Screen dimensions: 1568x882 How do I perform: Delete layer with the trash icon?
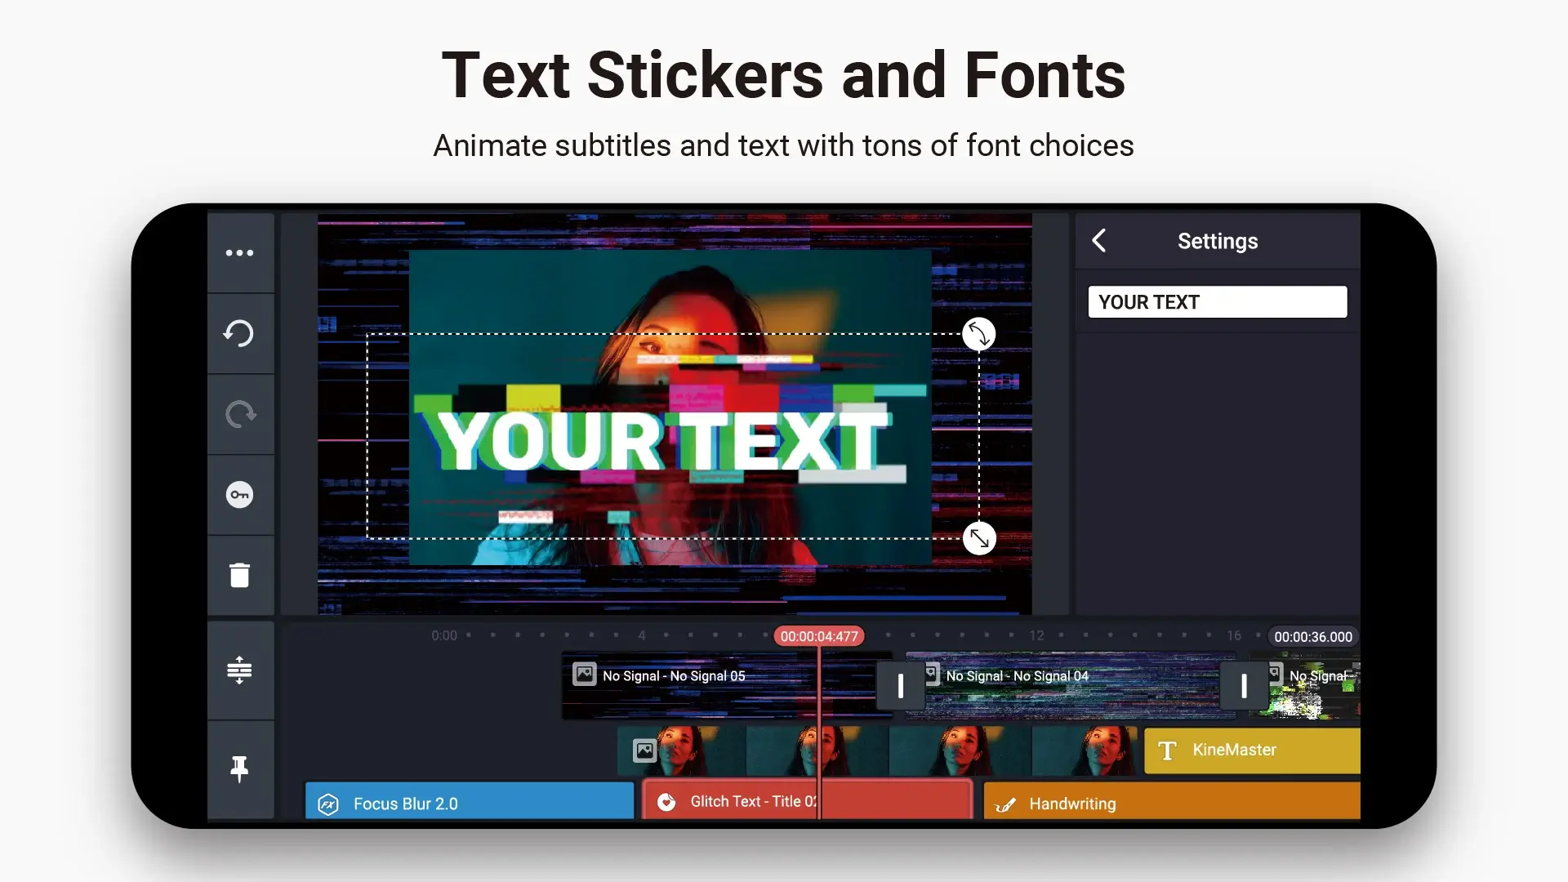[x=239, y=576]
